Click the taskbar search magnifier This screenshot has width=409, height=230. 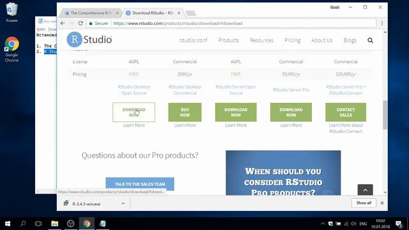23,224
